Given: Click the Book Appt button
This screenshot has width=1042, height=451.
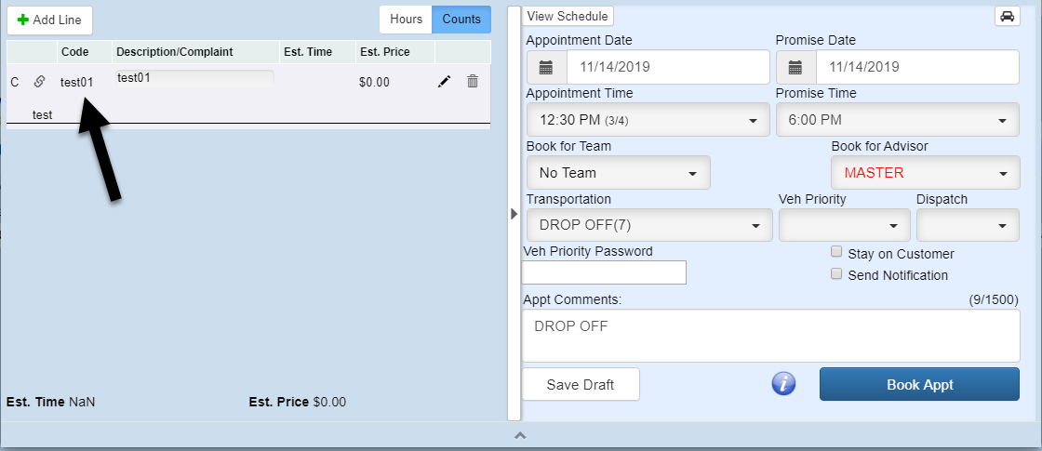Looking at the screenshot, I should [919, 384].
